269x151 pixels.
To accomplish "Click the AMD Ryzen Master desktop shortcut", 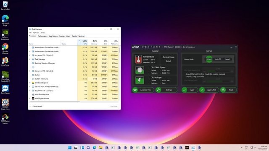I will point(5,119).
